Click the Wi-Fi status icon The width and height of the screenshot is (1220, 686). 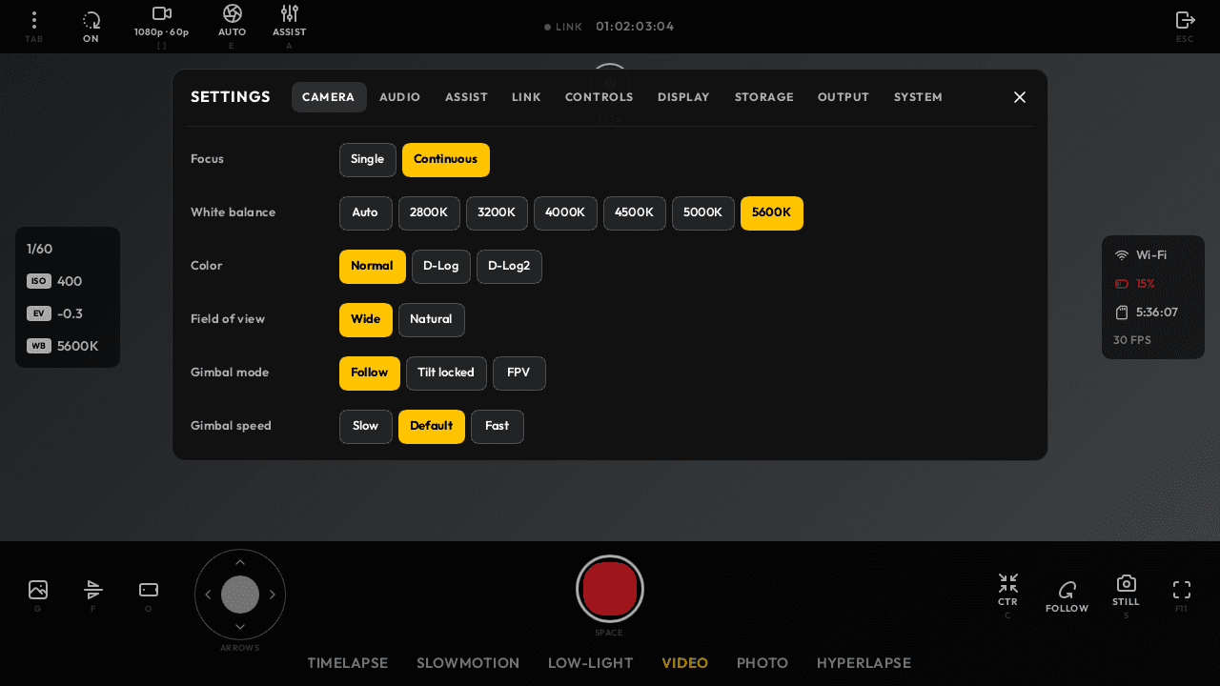[x=1122, y=255]
